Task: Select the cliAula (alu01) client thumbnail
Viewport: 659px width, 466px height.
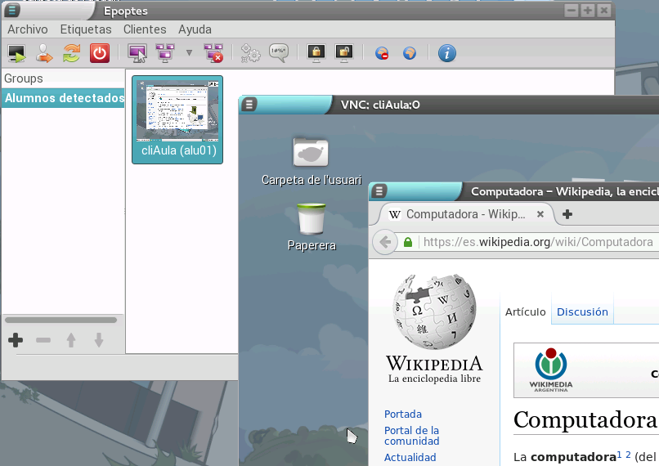Action: click(177, 119)
